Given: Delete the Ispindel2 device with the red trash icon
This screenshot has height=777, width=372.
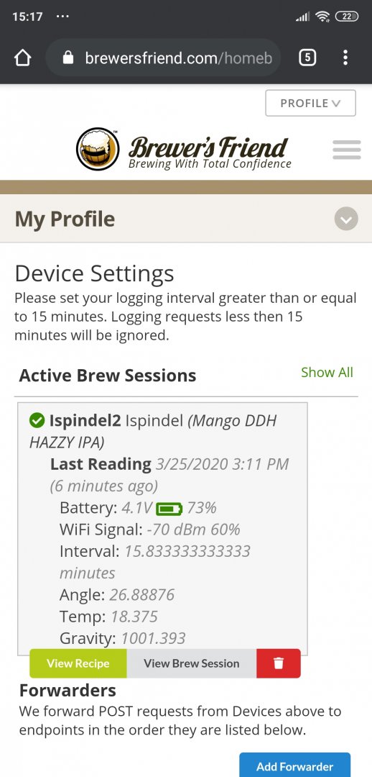Looking at the screenshot, I should point(279,663).
